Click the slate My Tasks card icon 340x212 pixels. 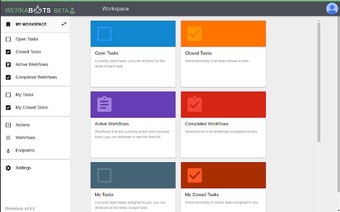[105, 175]
